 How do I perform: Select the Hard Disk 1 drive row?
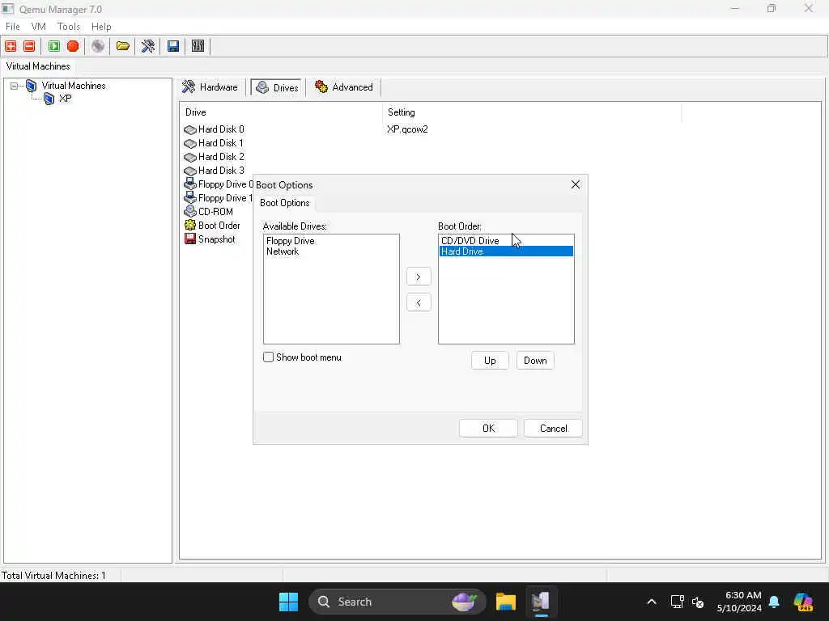point(214,142)
